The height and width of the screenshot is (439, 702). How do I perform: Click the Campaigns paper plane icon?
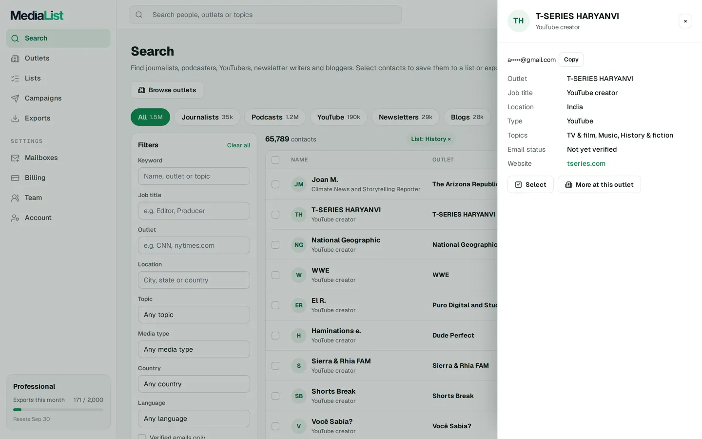point(15,99)
